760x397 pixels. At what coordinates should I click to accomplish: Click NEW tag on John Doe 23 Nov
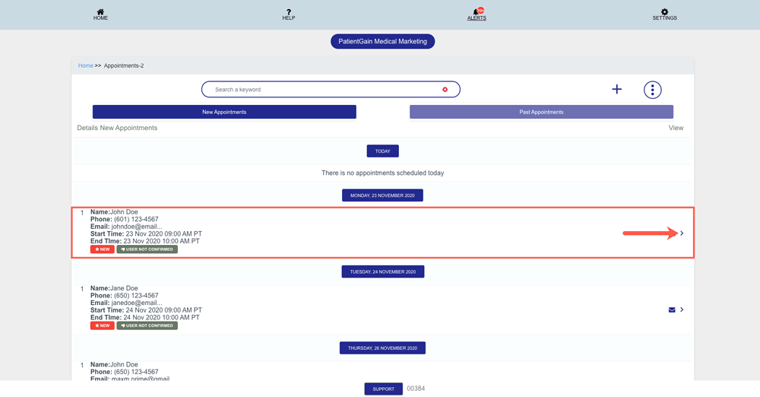(x=103, y=249)
